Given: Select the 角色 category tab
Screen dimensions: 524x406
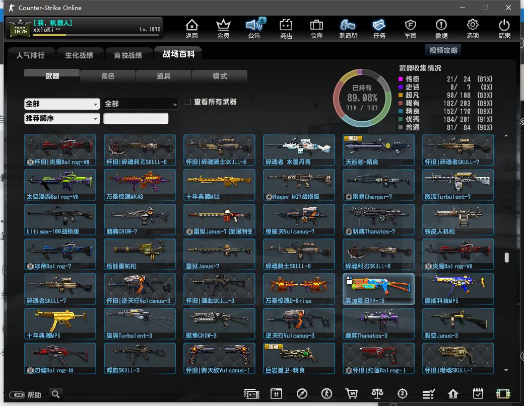Looking at the screenshot, I should [x=108, y=76].
